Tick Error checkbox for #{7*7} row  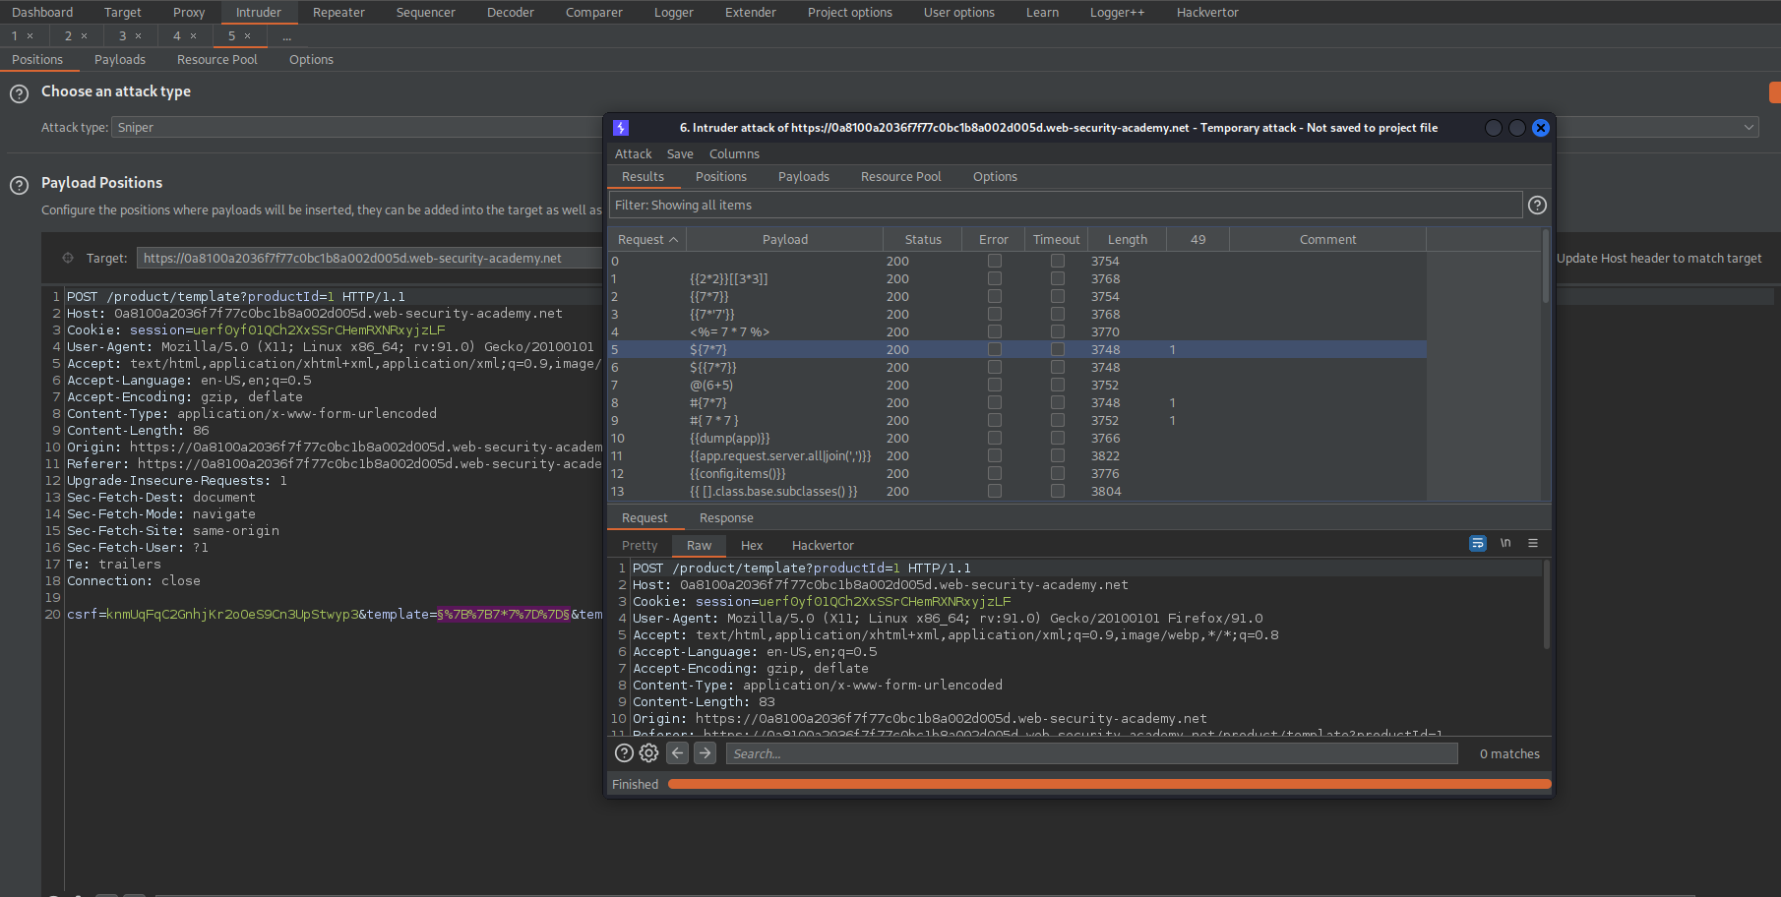tap(995, 402)
